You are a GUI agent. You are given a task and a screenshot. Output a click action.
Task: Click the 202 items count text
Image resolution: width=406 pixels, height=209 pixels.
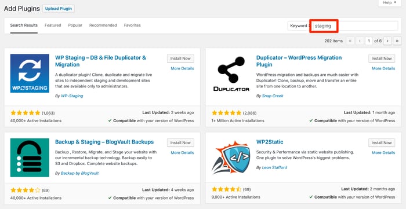pyautogui.click(x=333, y=41)
